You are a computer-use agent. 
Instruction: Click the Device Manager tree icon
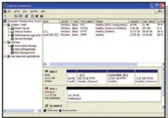coord(13,39)
